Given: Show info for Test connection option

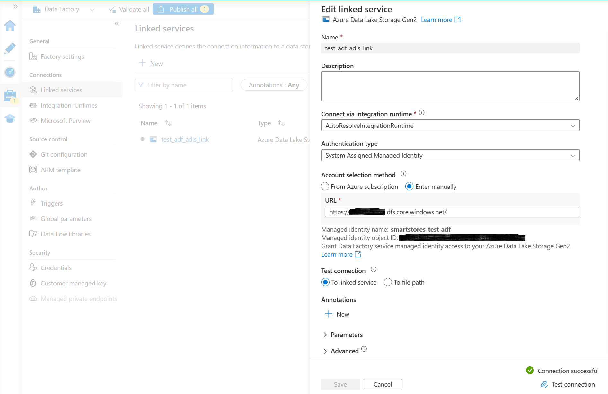Looking at the screenshot, I should [374, 269].
